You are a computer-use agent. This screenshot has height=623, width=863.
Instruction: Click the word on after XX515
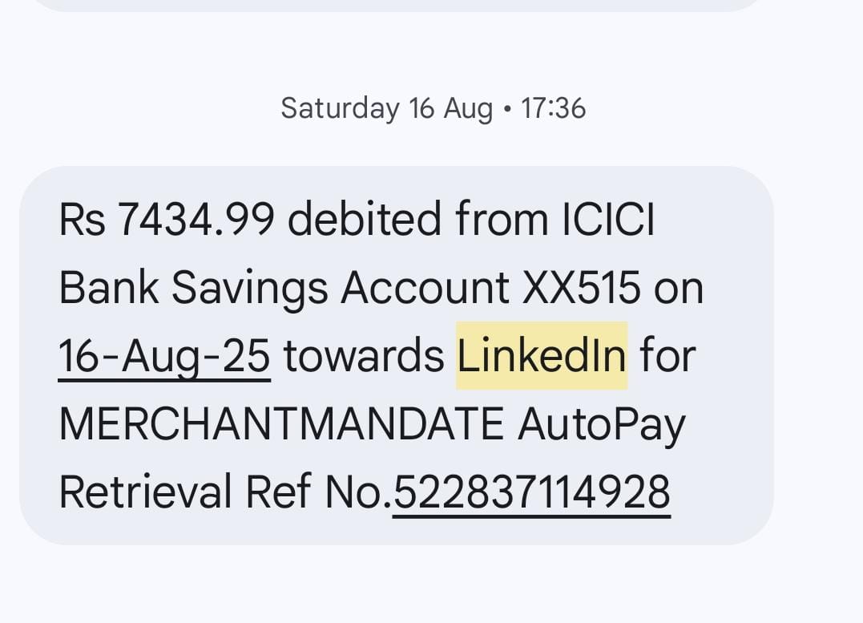pos(679,287)
